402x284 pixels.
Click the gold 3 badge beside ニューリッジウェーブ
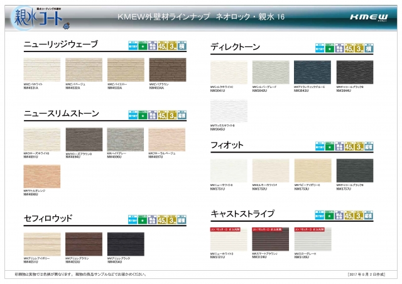pyautogui.click(x=172, y=45)
